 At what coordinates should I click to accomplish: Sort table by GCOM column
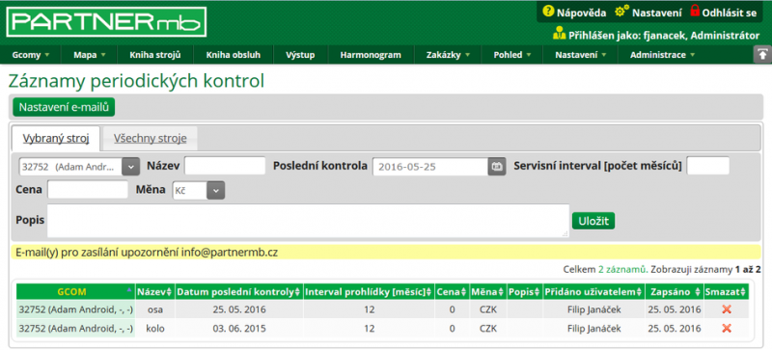(76, 291)
